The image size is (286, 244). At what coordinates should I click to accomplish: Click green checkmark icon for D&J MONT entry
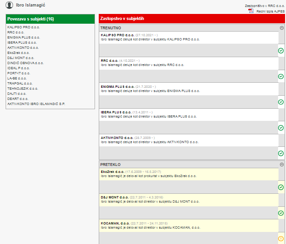click(280, 213)
